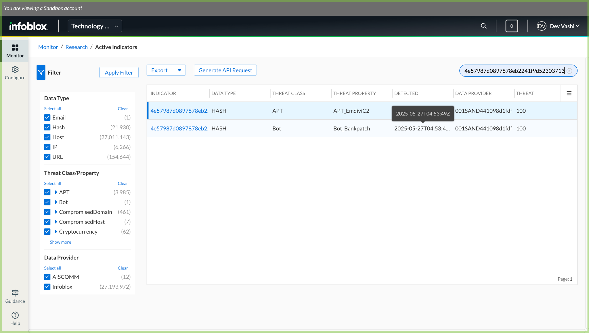Click the Infoblox logo
This screenshot has width=589, height=333.
tap(28, 26)
